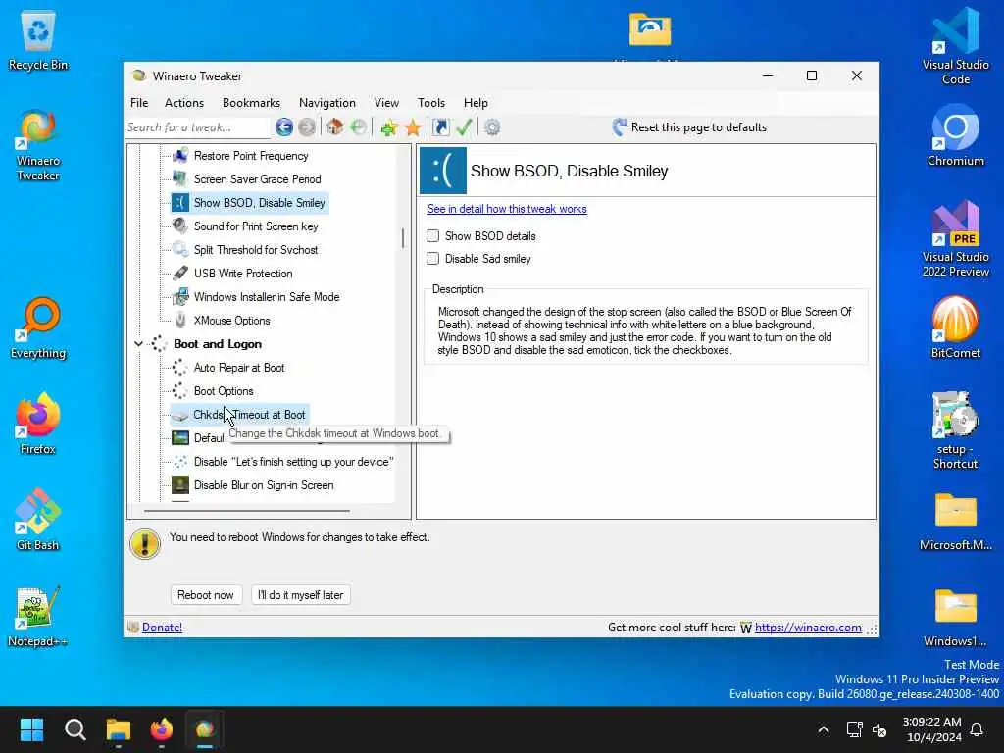The image size is (1004, 753).
Task: Open the Help menu
Action: 476,102
